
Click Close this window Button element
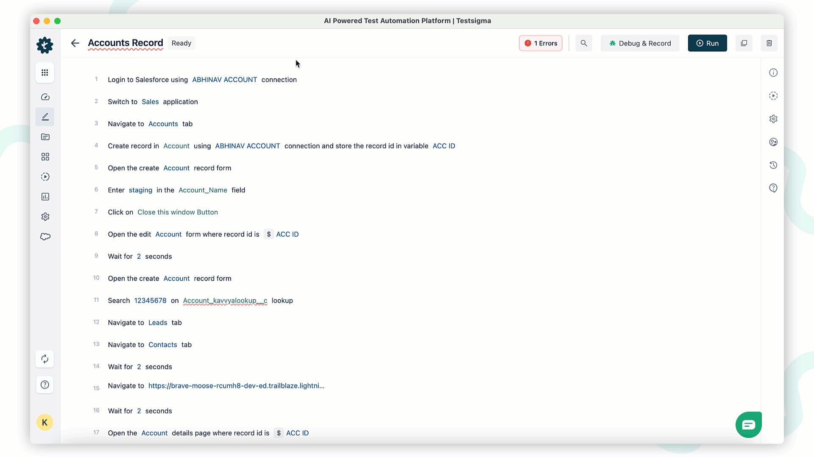click(x=178, y=212)
